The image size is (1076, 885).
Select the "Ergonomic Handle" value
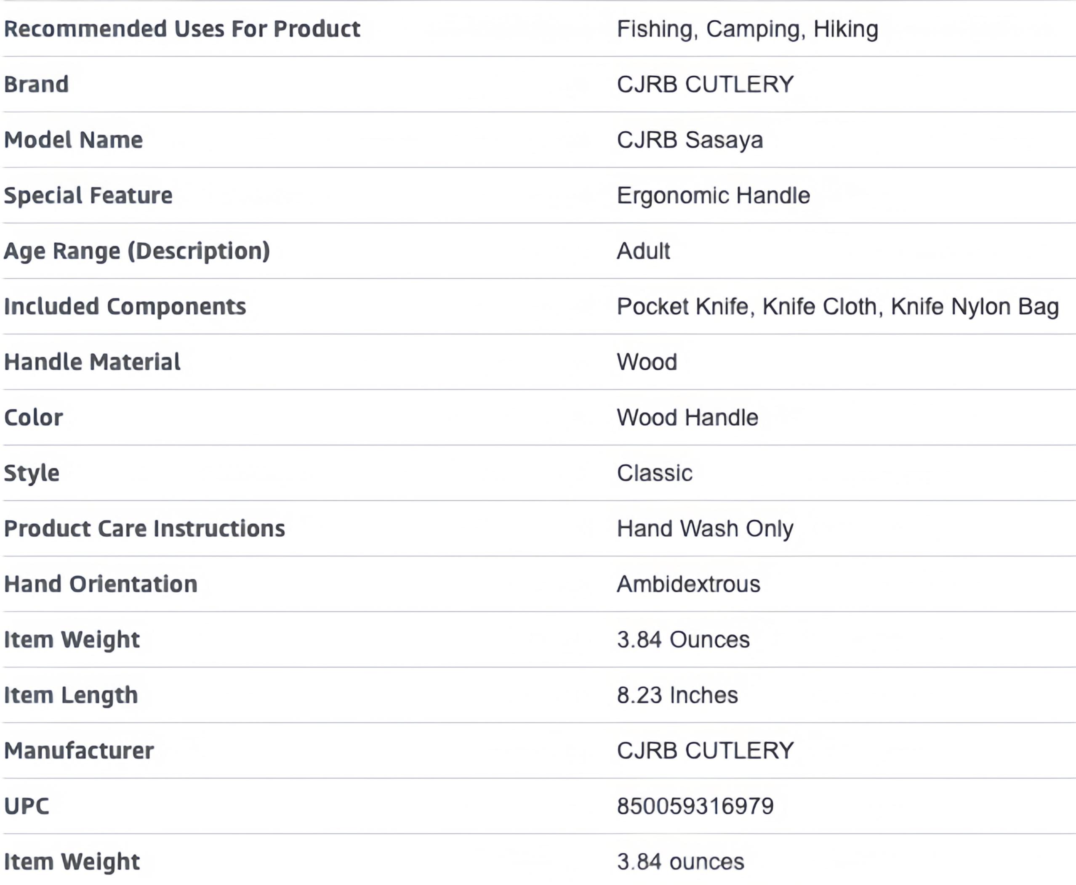click(713, 196)
